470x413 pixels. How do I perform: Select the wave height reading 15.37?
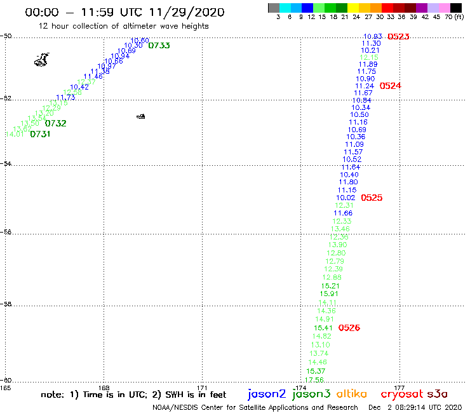point(316,371)
